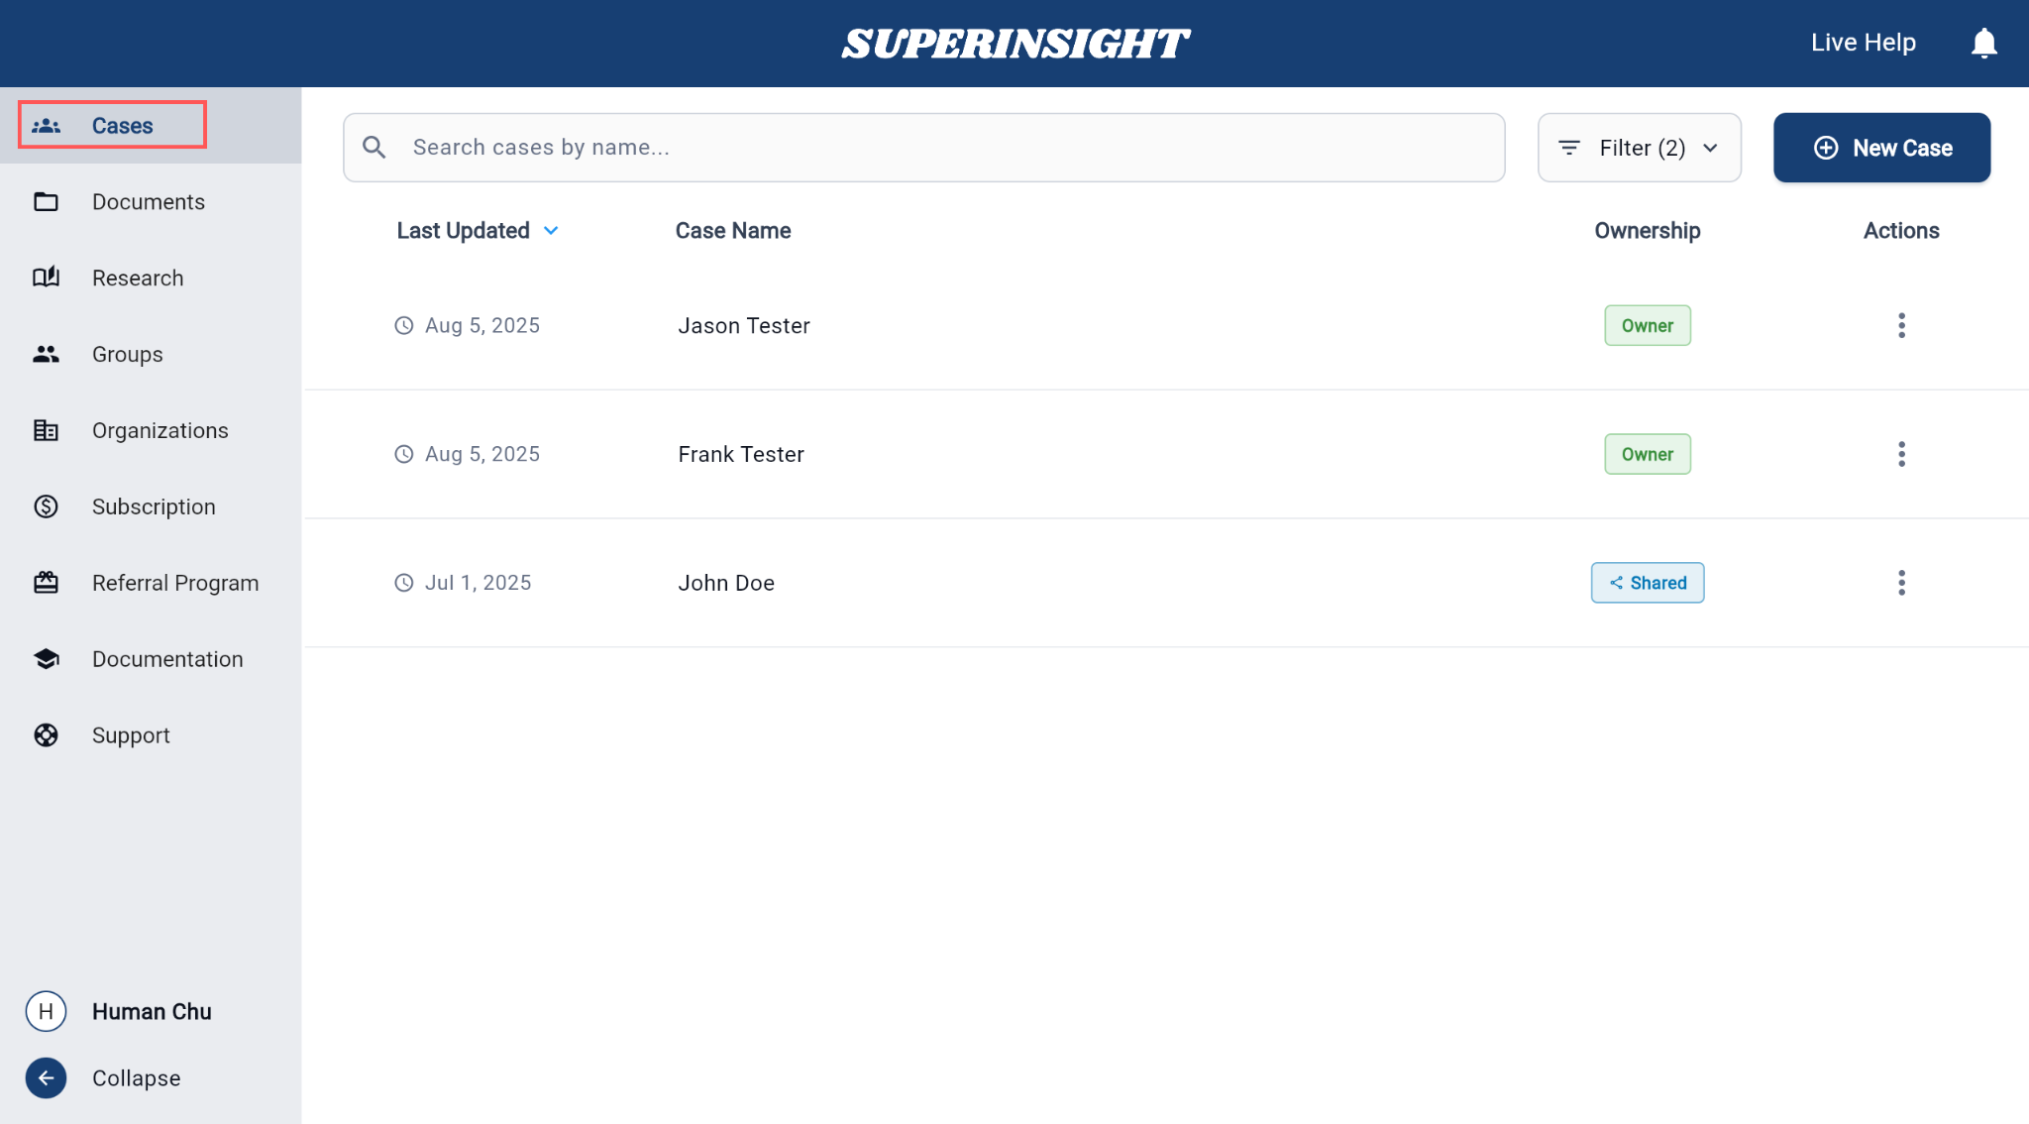This screenshot has width=2029, height=1124.
Task: Click the Shared badge for John Doe
Action: tap(1647, 583)
